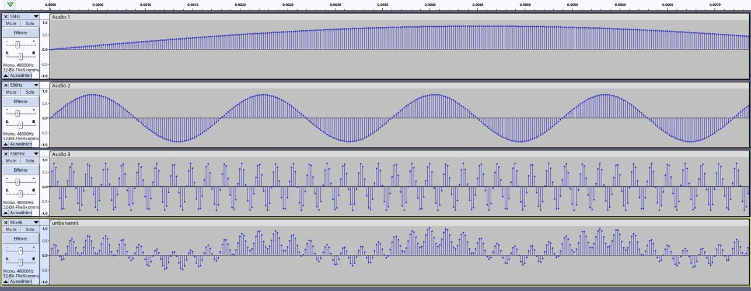Open Effekte for the 556Hz track

(21, 101)
